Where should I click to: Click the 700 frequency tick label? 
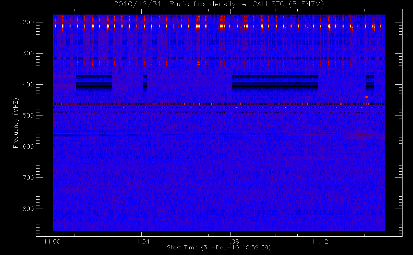click(28, 178)
